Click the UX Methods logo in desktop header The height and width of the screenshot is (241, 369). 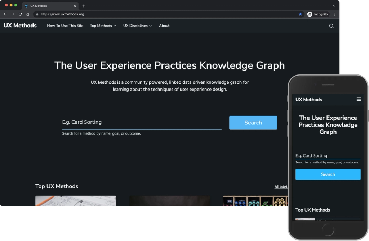coord(20,26)
